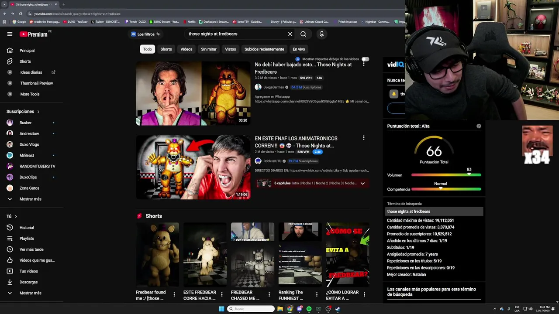Screen dimensions: 559x314
Task: Open Ideas diarias in the sidebar
Action: point(31,72)
